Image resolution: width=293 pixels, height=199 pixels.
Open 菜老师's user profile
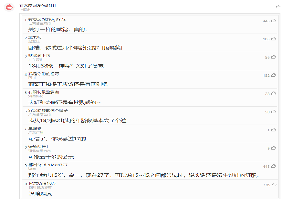pos(35,37)
